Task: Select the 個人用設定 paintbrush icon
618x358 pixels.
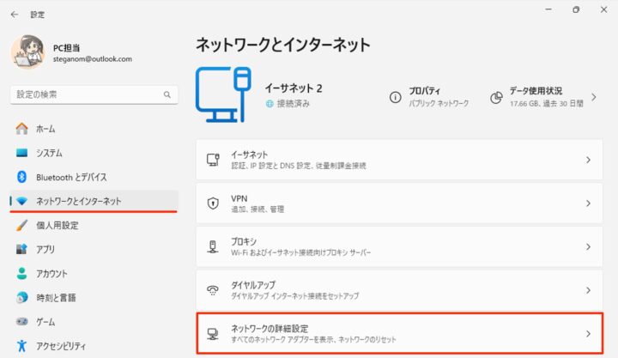Action: click(21, 225)
